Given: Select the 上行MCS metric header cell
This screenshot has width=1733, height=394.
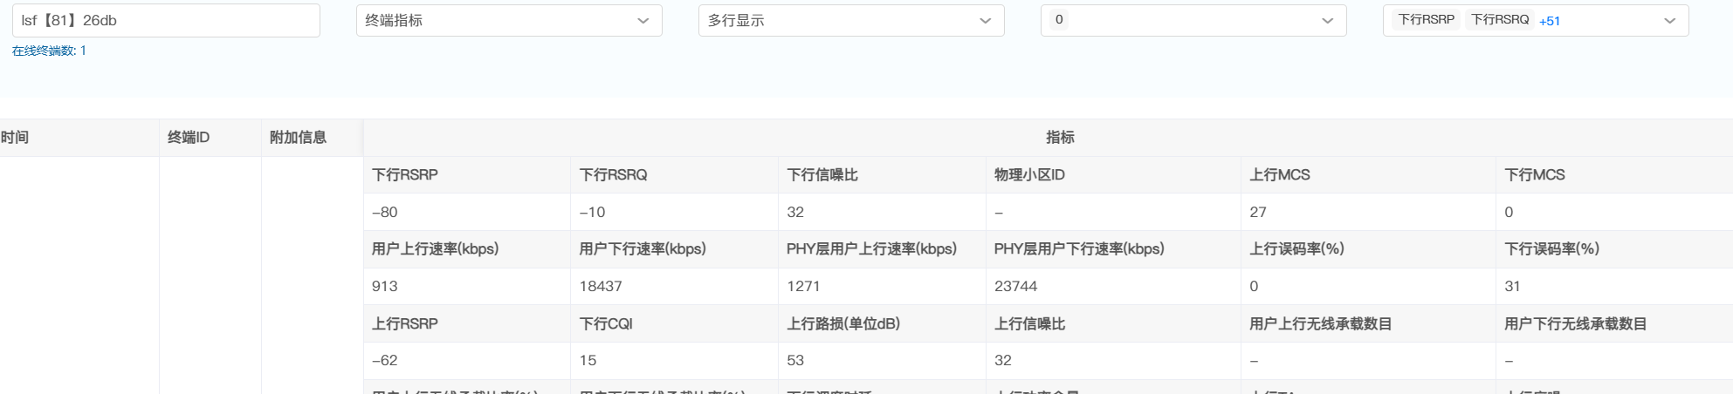Looking at the screenshot, I should 1279,175.
